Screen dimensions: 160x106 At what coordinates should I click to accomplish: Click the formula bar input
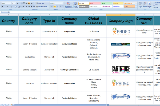click(x=80, y=12)
